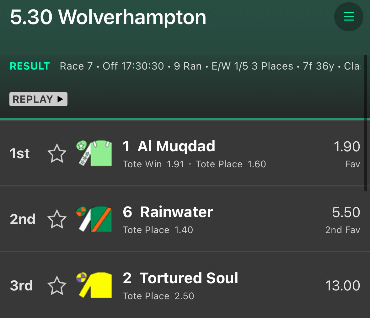Toggle favourite star for Rainwater
370x318 pixels.
[x=57, y=219]
